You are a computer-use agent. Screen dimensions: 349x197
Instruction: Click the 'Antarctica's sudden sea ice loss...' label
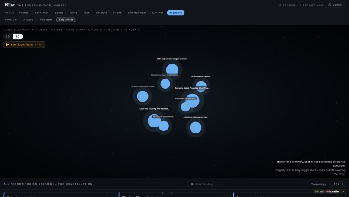pos(195,117)
